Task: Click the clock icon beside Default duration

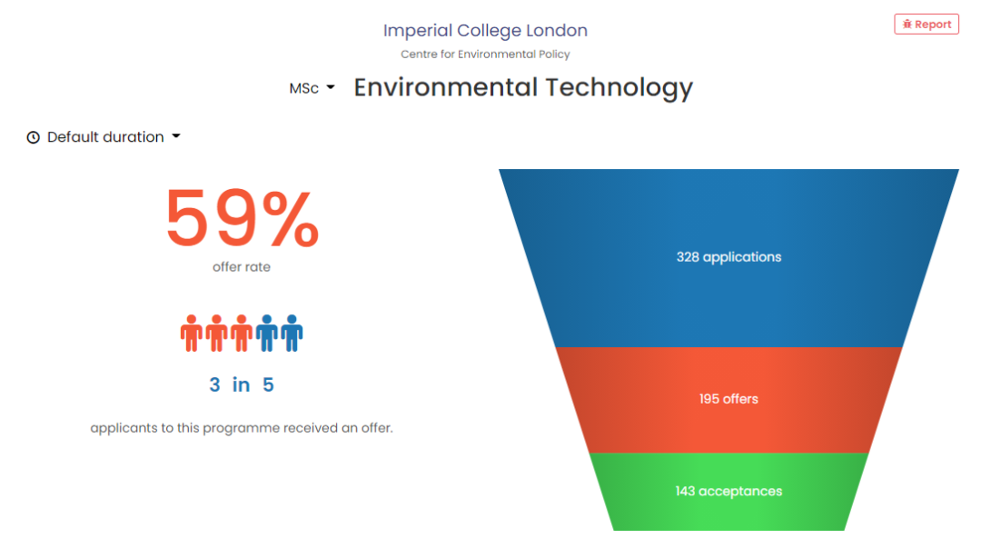Action: point(33,136)
